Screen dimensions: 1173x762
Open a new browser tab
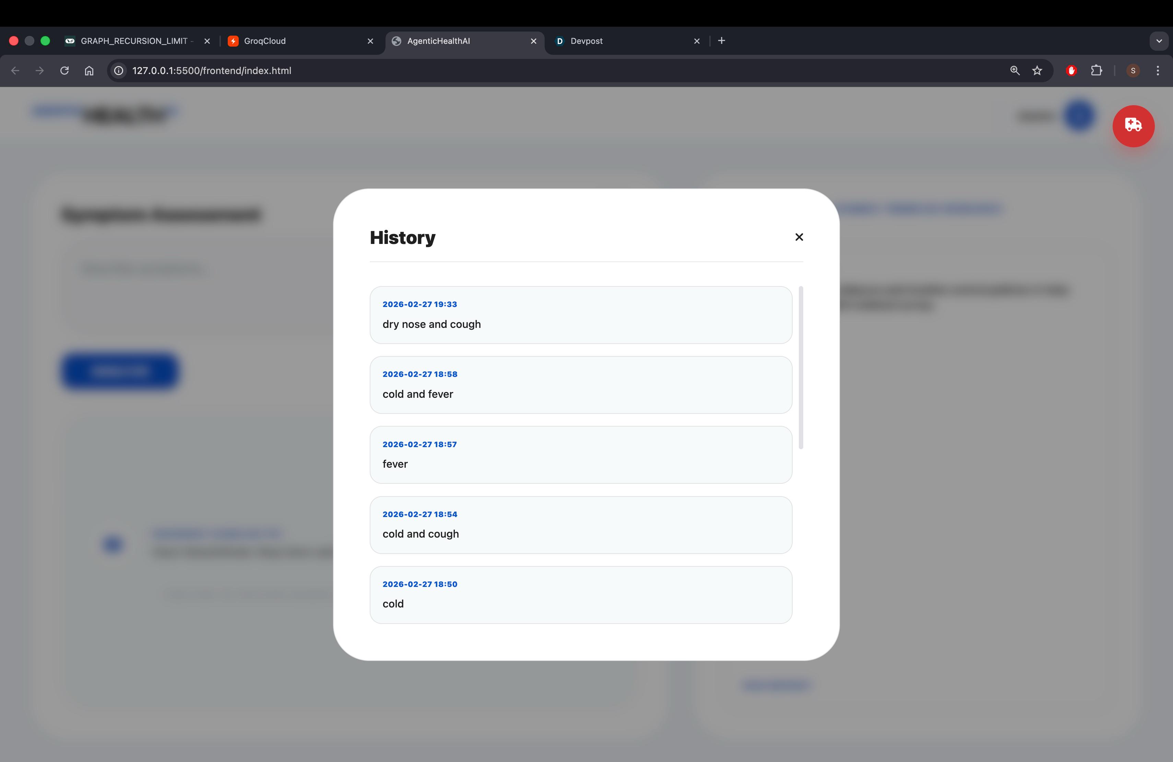tap(722, 41)
